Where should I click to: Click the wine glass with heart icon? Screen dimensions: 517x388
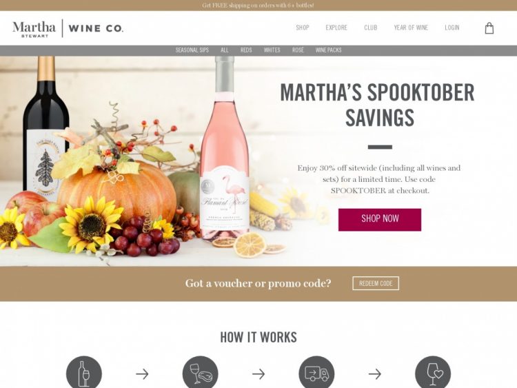[x=433, y=373]
